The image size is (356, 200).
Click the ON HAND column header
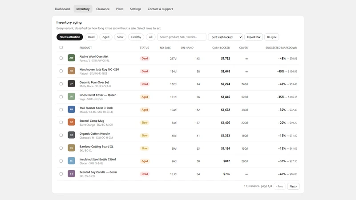pyautogui.click(x=187, y=48)
